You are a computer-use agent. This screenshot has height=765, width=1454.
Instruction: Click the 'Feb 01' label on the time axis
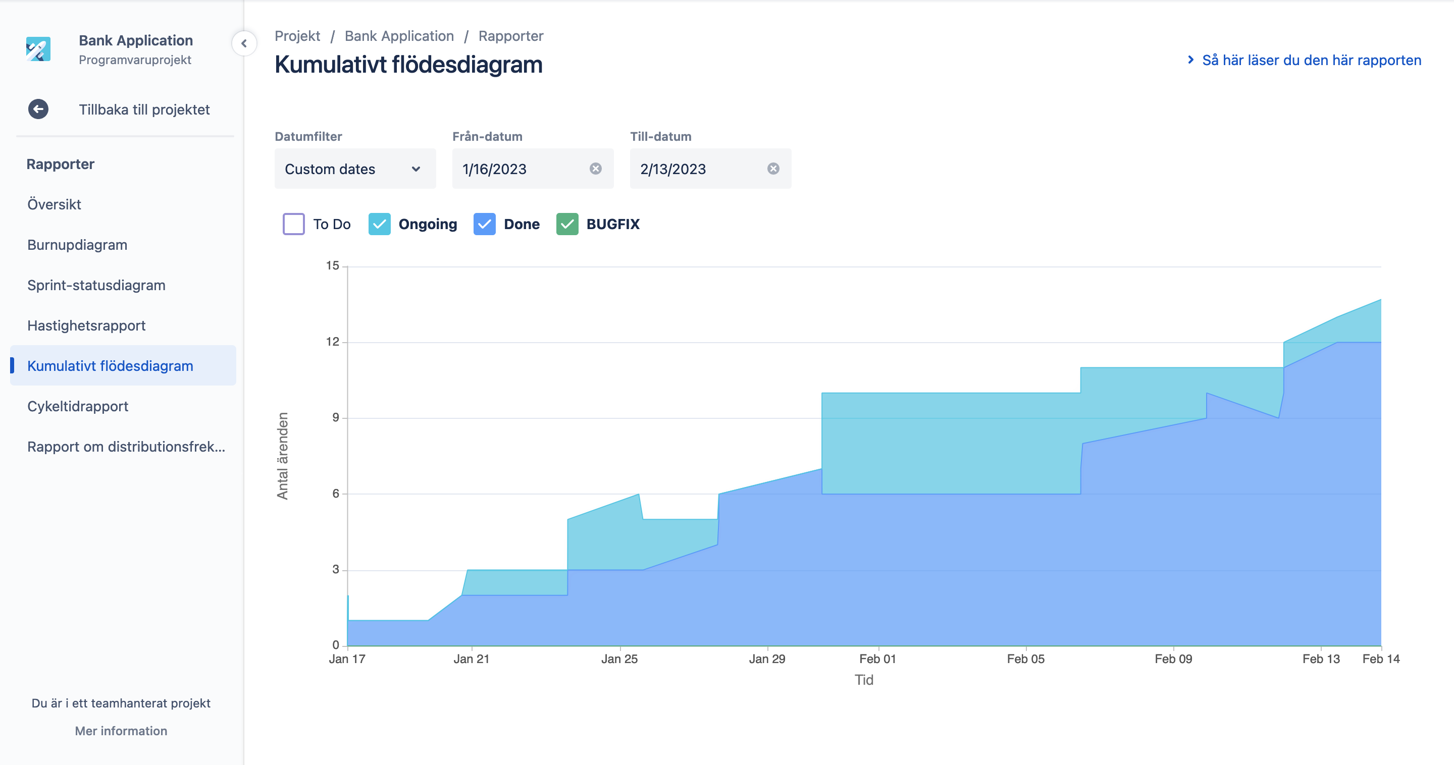(x=878, y=659)
